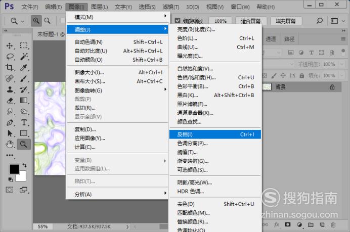Toggle lock position icon
This screenshot has height=232, width=350.
283,75
